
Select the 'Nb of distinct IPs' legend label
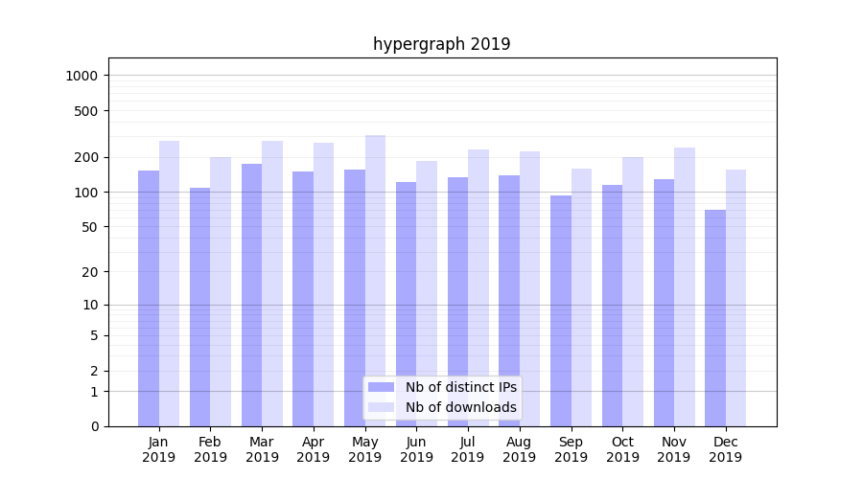pos(460,387)
